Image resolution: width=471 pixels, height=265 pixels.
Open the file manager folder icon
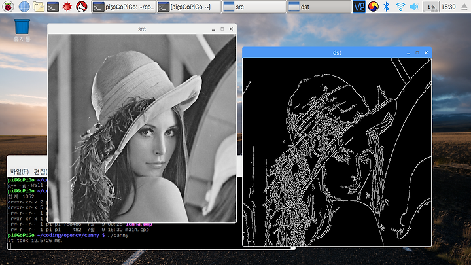coord(39,7)
